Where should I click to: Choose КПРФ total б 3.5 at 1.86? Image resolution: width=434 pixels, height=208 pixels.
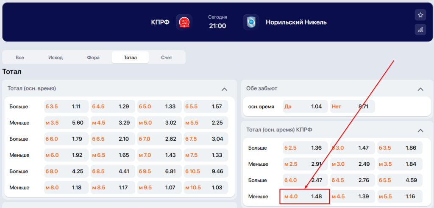400,148
